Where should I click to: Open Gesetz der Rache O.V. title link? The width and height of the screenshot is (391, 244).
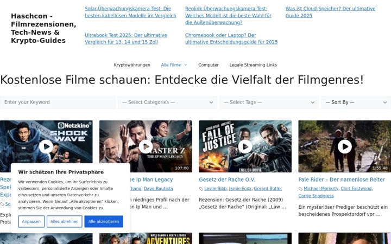[227, 179]
